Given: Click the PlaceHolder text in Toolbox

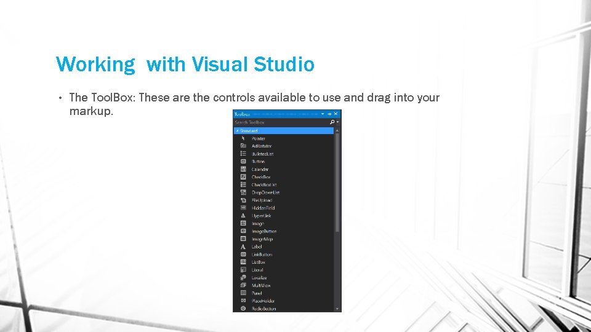Looking at the screenshot, I should pos(263,301).
